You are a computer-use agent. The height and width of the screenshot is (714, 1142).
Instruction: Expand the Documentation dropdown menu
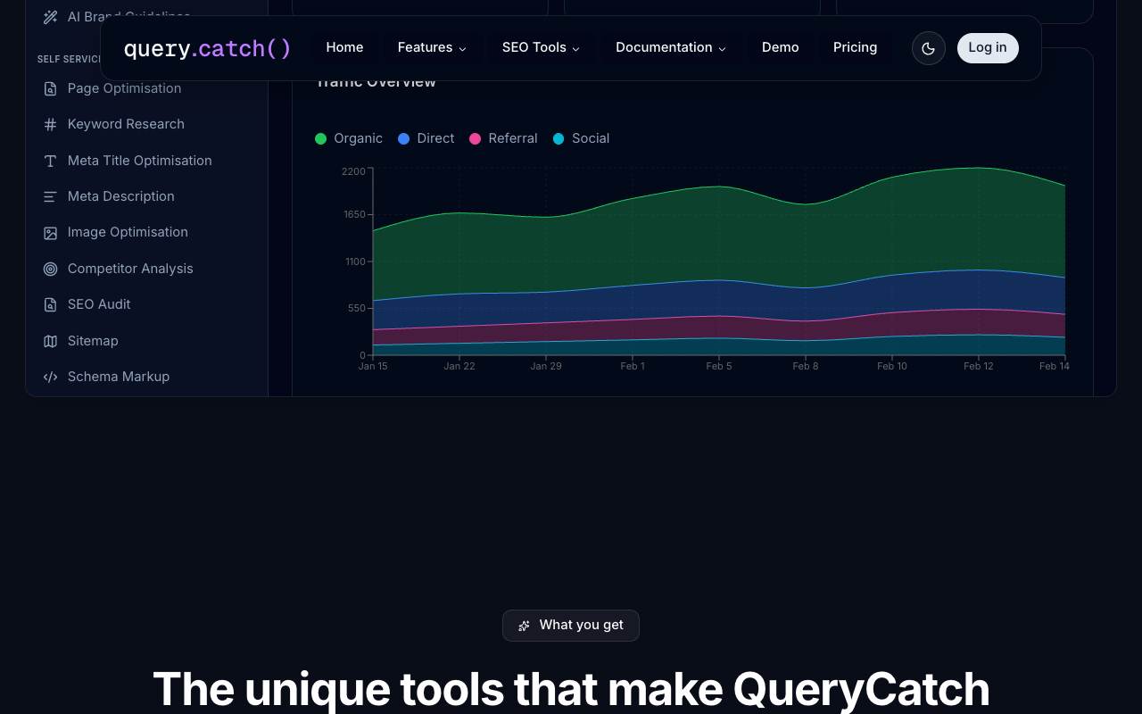[671, 47]
